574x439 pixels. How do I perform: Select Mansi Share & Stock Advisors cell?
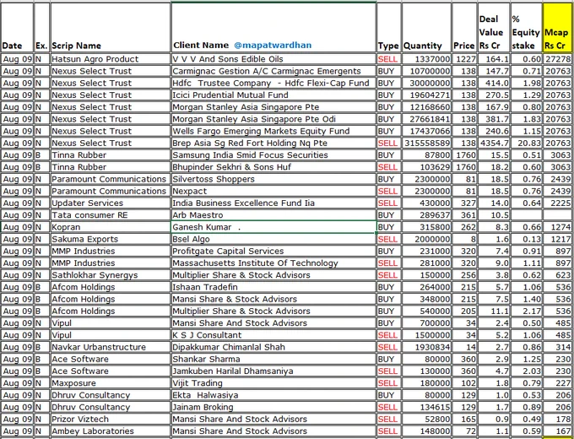[273, 299]
